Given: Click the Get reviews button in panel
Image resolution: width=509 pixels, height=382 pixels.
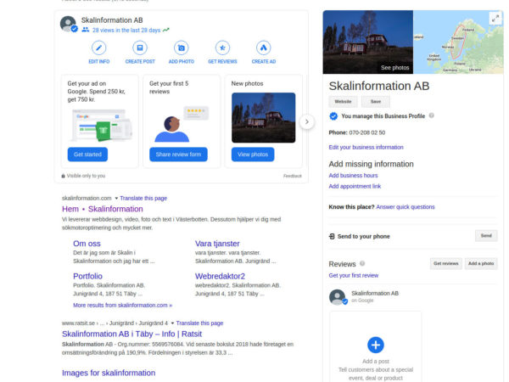Looking at the screenshot, I should (x=446, y=263).
